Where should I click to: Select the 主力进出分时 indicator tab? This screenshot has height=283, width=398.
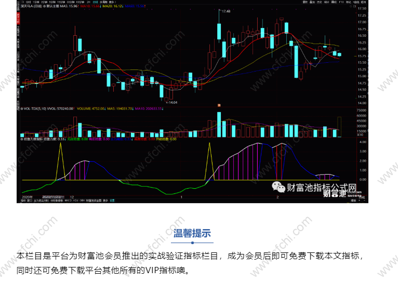tap(42, 201)
